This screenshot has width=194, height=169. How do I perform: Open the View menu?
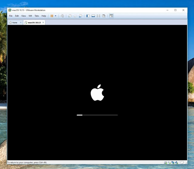24,16
